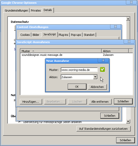Click Schließen in JavaScript-Ausnahmen window
Viewport: 138px width, 146px height.
(x=123, y=101)
